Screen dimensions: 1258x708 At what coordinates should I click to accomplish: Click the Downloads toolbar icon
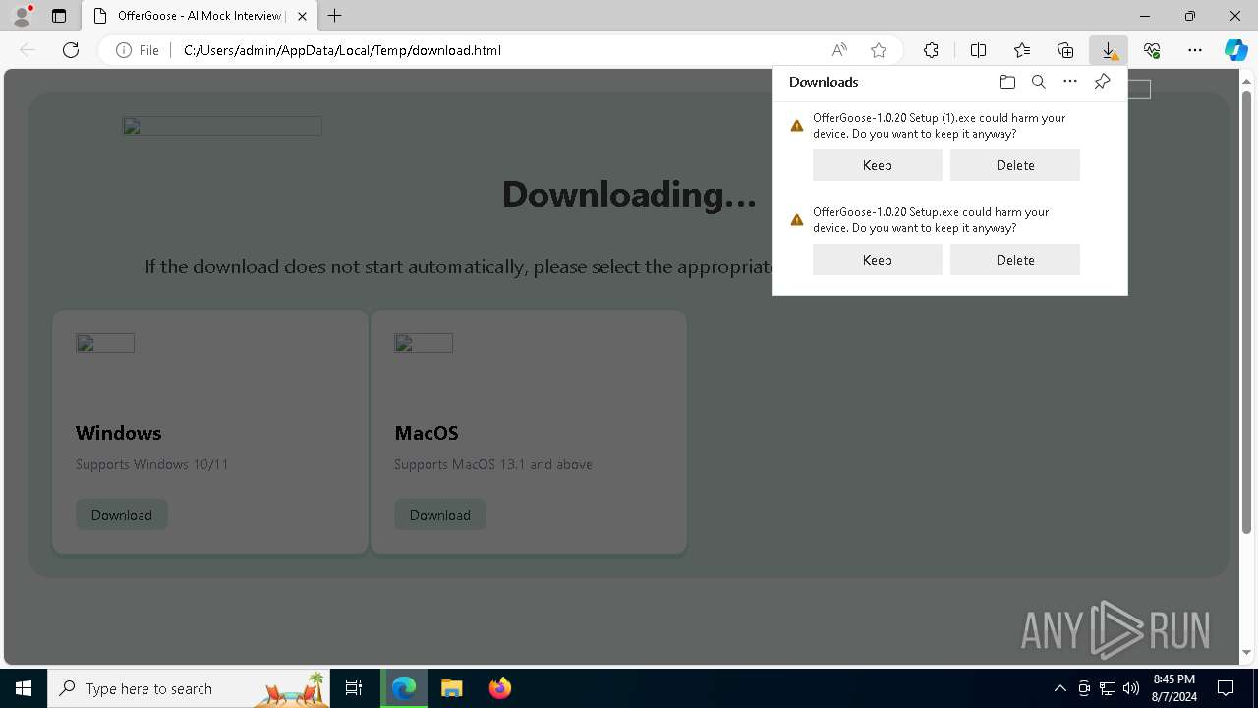point(1109,50)
